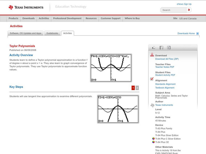206x154 pixels.
Task: Click 'Published on 06/09/2008' text
Action: pyautogui.click(x=23, y=50)
